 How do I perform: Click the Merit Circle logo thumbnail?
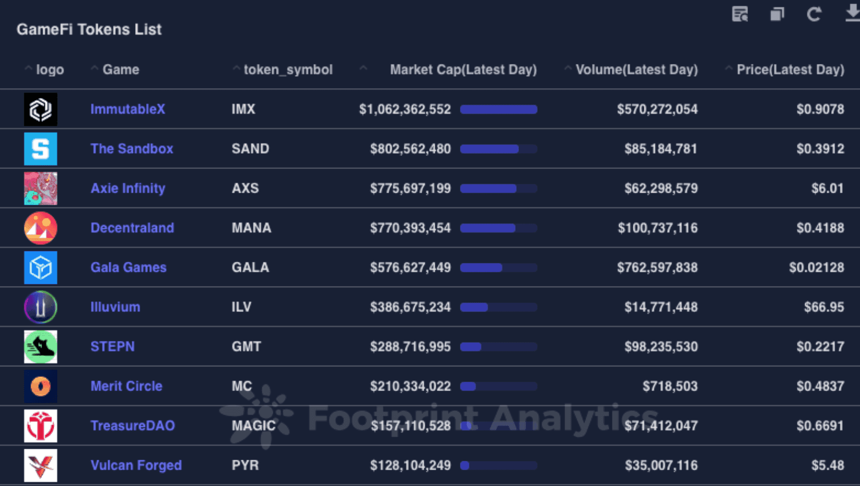click(40, 386)
